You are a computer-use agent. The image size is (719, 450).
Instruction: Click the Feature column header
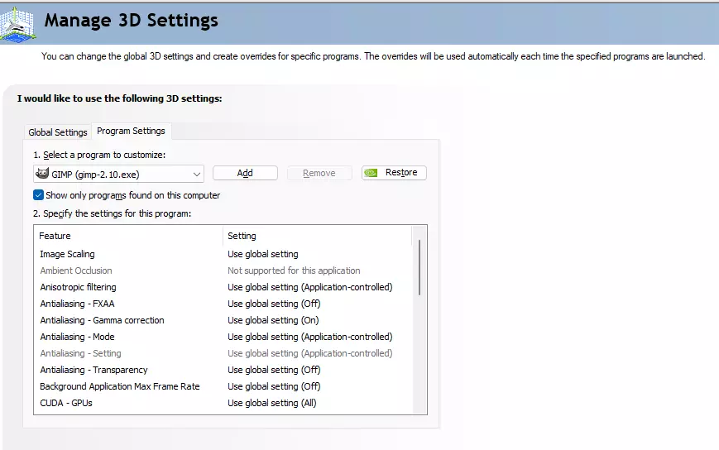[x=55, y=236]
